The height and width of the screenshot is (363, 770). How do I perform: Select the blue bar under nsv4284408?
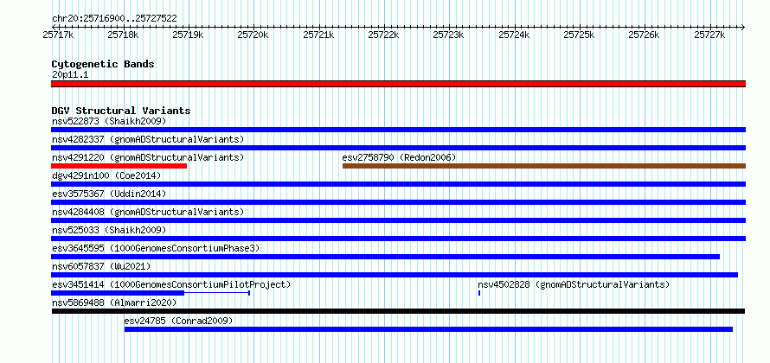pos(398,220)
